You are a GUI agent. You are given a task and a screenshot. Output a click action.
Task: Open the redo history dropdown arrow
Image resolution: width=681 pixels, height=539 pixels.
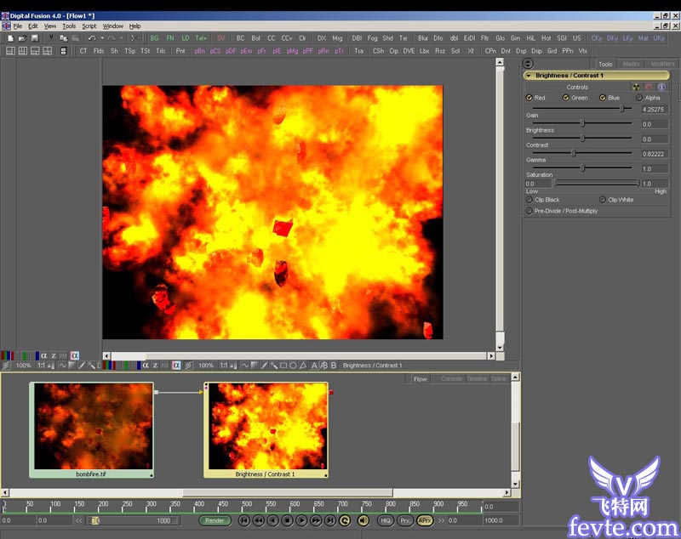point(122,38)
